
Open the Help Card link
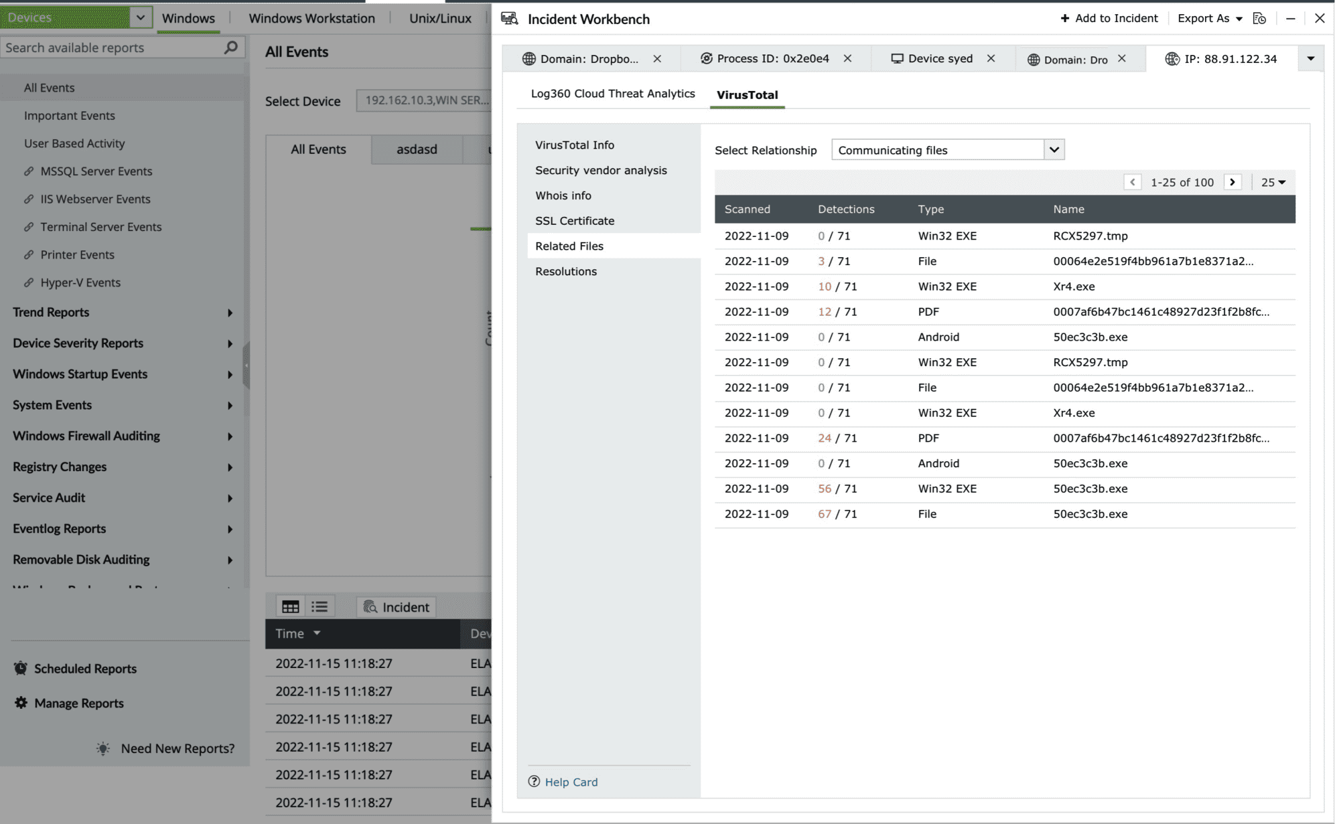[571, 782]
